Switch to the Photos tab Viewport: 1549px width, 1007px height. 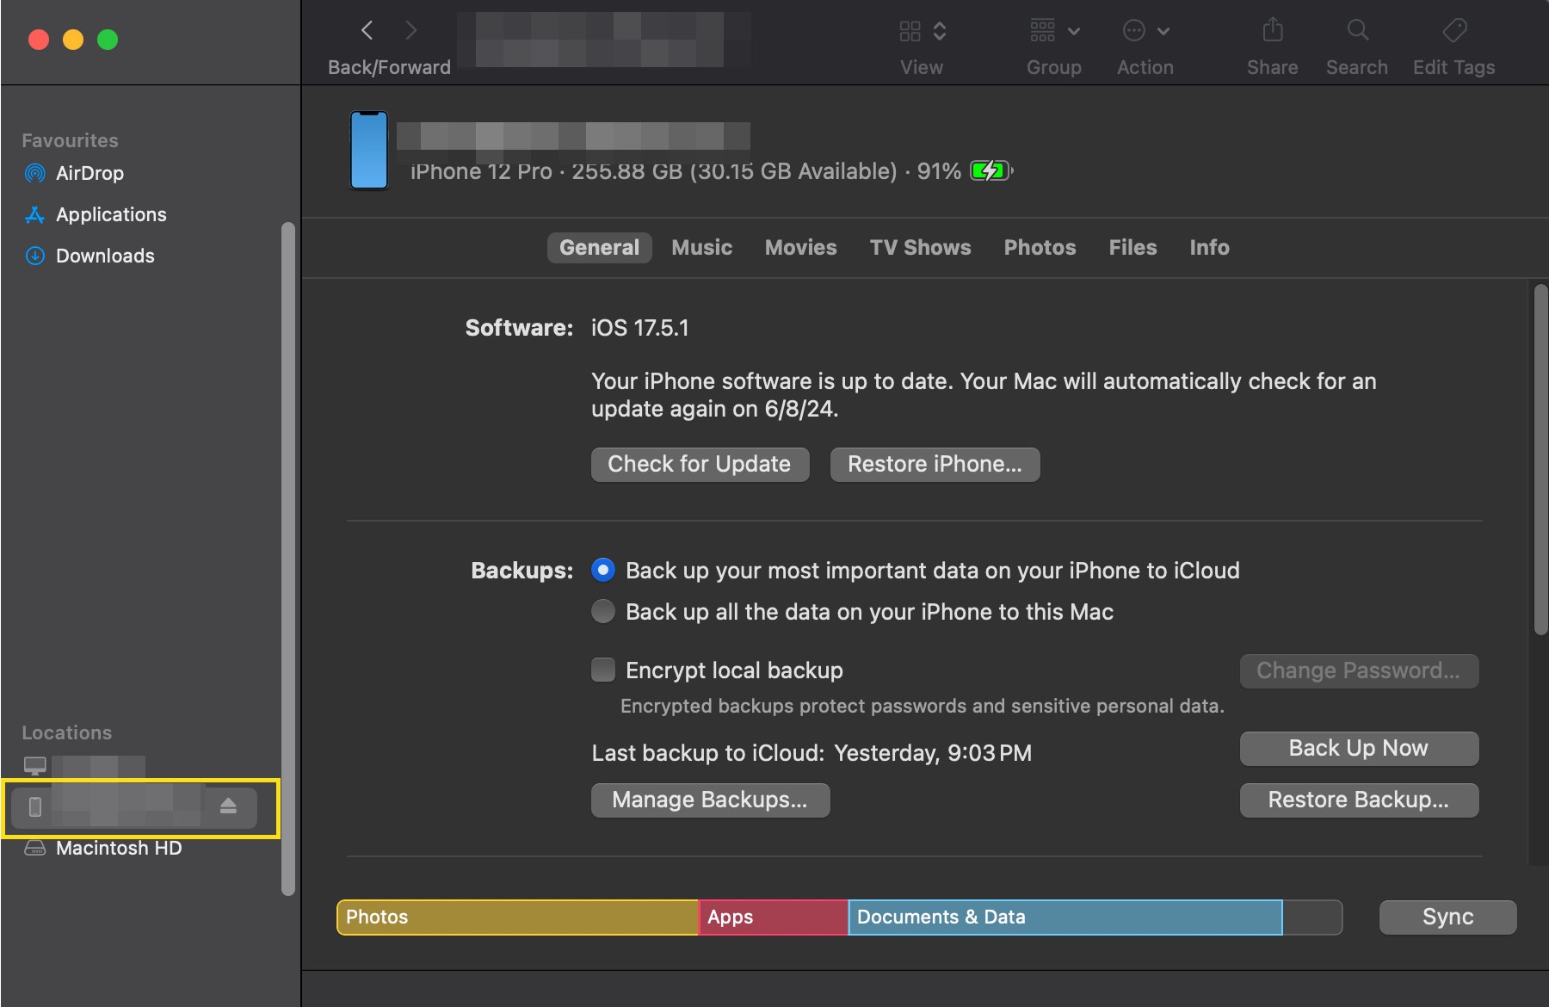[1040, 248]
